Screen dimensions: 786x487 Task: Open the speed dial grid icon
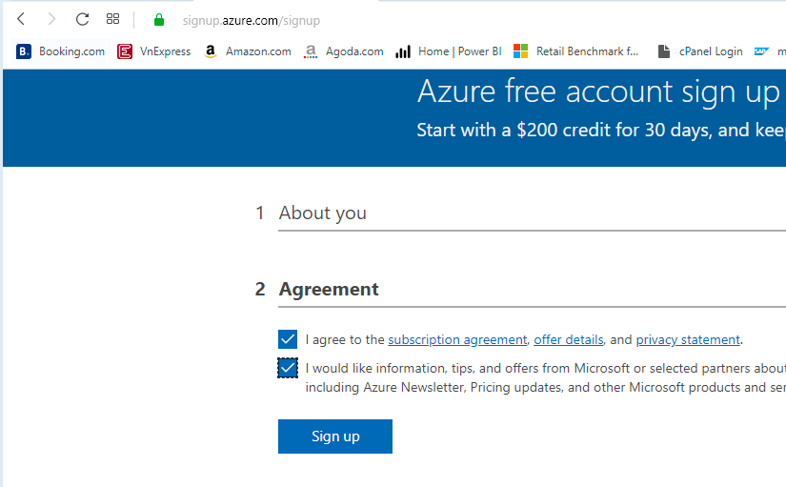pyautogui.click(x=112, y=19)
